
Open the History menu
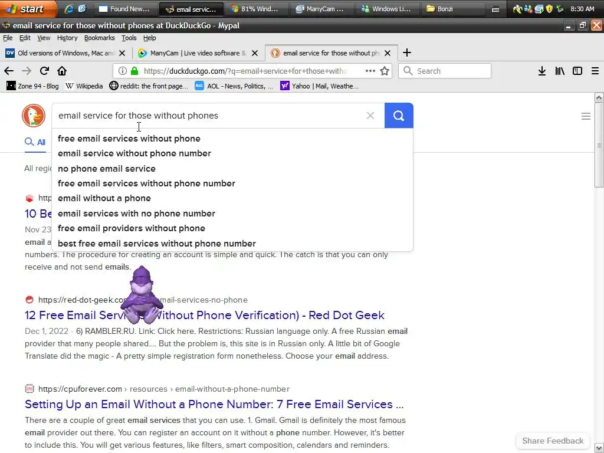[67, 38]
